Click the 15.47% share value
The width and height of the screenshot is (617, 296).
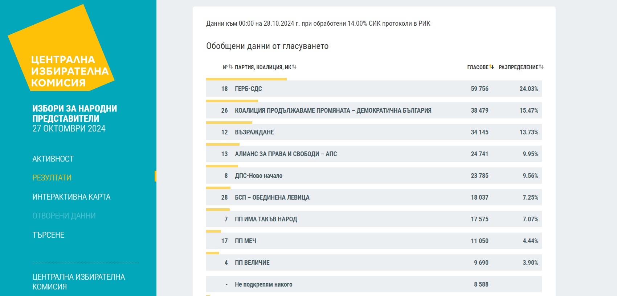(x=529, y=111)
